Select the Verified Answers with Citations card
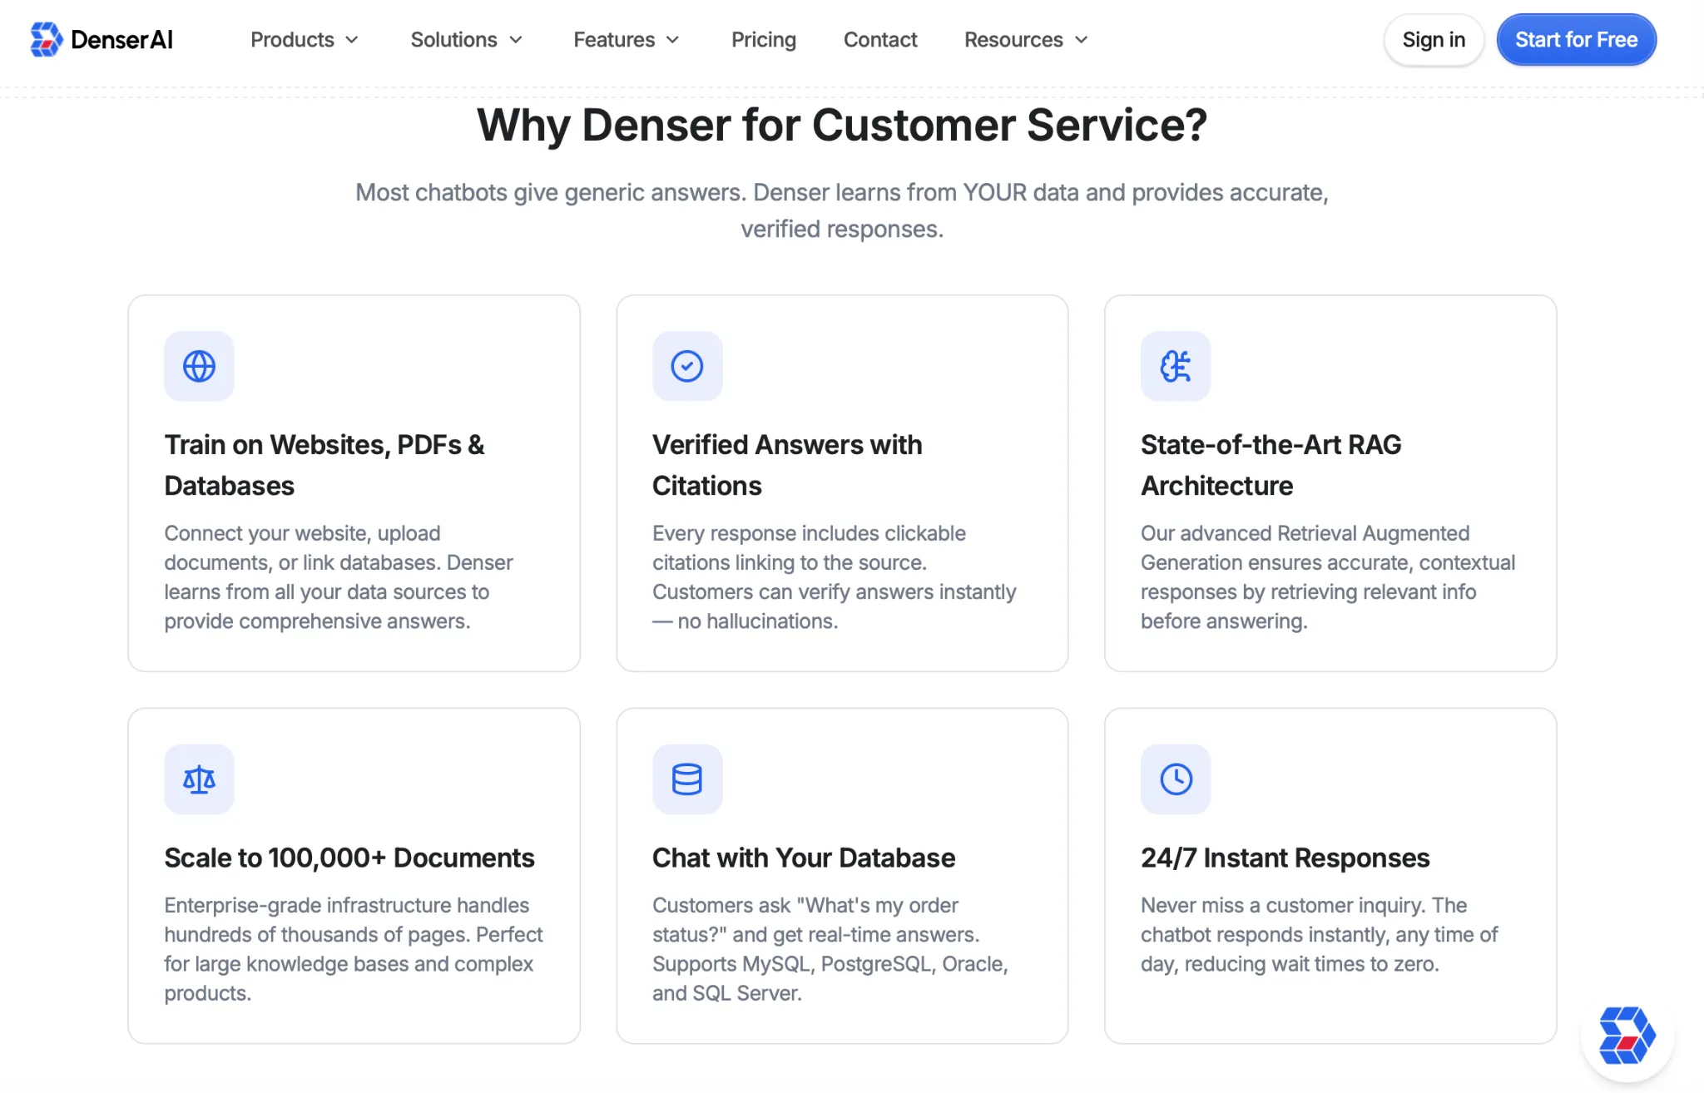This screenshot has height=1093, width=1704. (x=841, y=482)
